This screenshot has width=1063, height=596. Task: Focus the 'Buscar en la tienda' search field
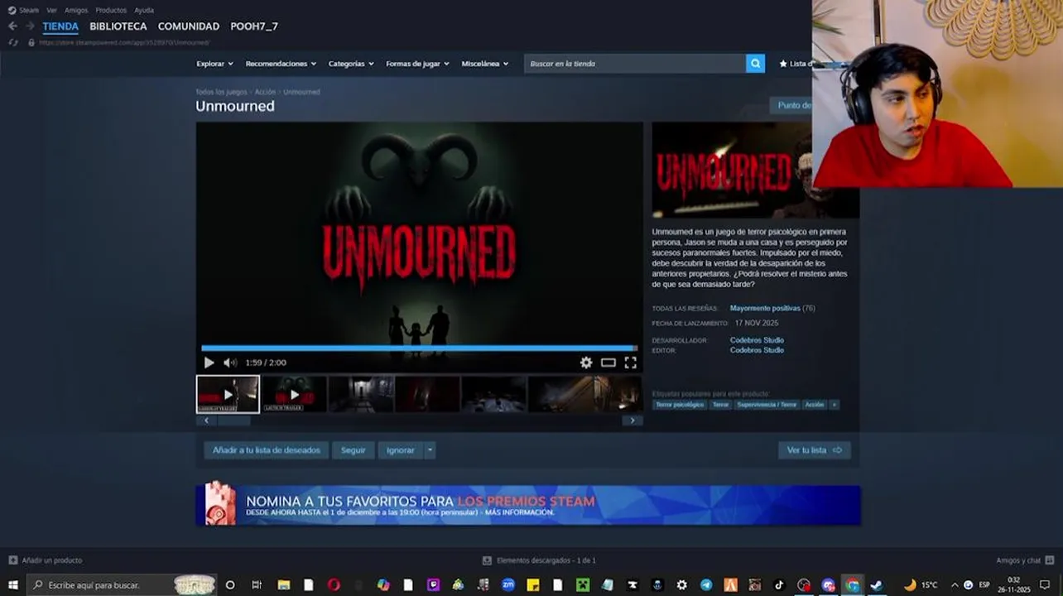(635, 64)
